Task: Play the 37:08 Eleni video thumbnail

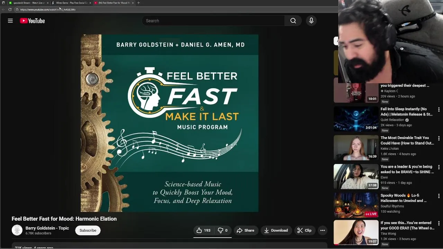Action: (356, 176)
